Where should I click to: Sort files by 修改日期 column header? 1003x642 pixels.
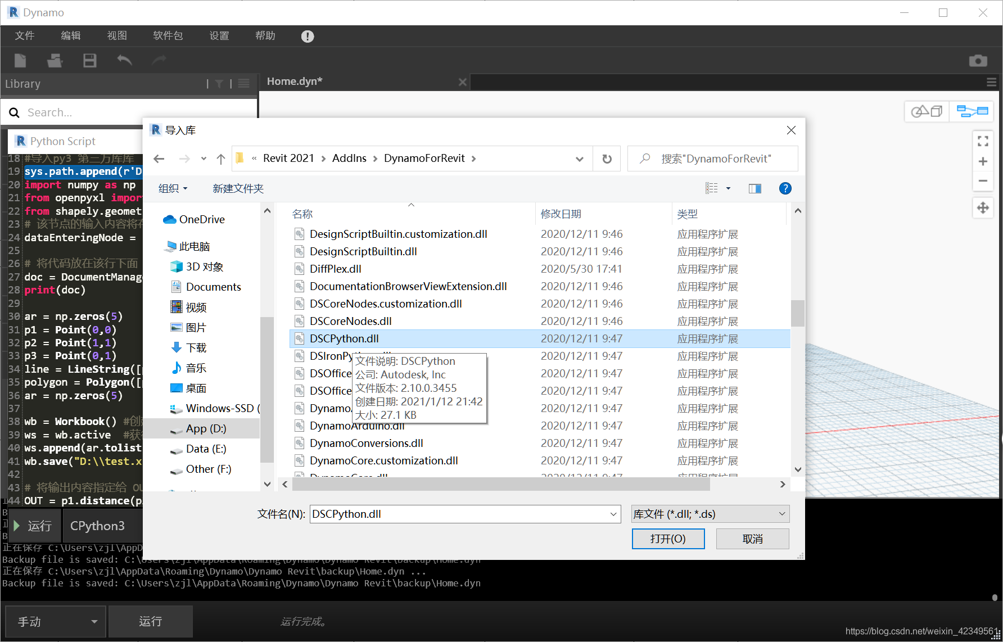click(561, 214)
